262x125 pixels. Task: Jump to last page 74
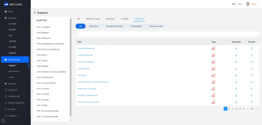click(252, 109)
